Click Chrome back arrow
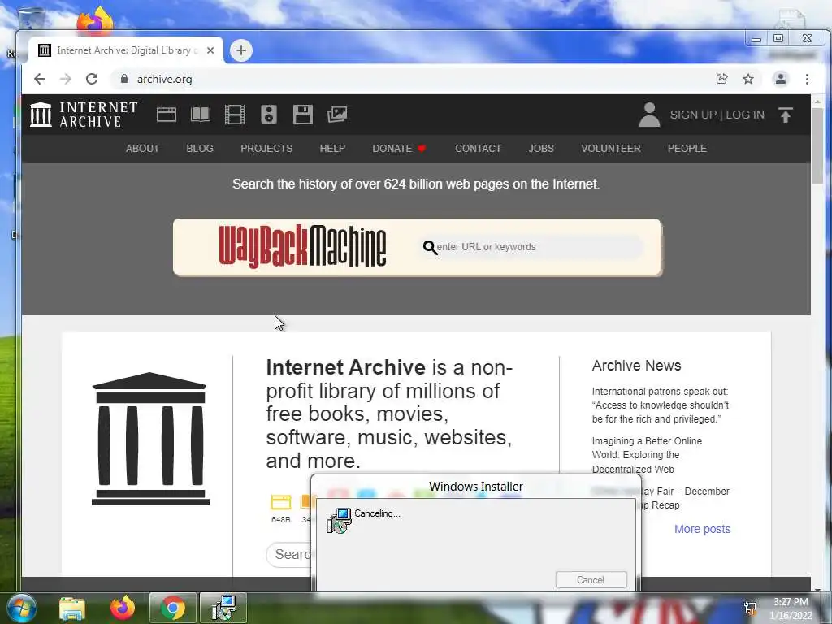The height and width of the screenshot is (624, 832). (x=40, y=79)
